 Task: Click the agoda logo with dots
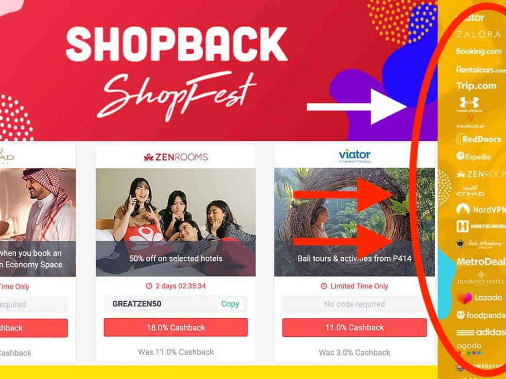click(x=469, y=349)
